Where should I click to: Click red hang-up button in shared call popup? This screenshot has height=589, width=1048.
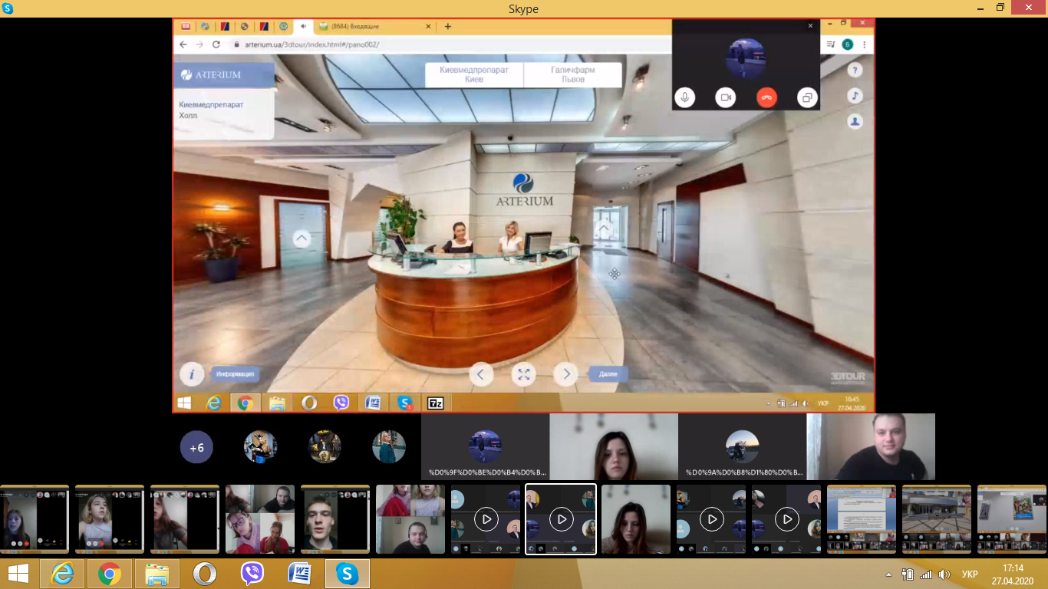766,97
